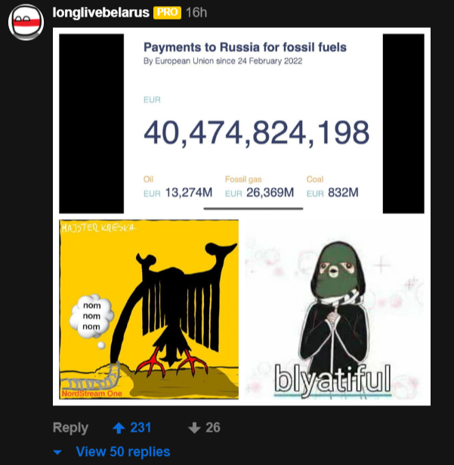Click the German eagle cartoon panel

click(149, 309)
